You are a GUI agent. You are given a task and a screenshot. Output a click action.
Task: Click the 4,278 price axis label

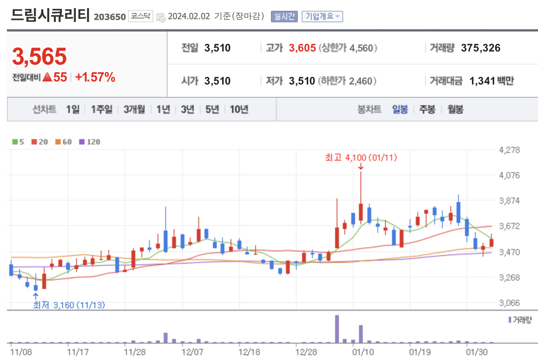tap(510, 150)
